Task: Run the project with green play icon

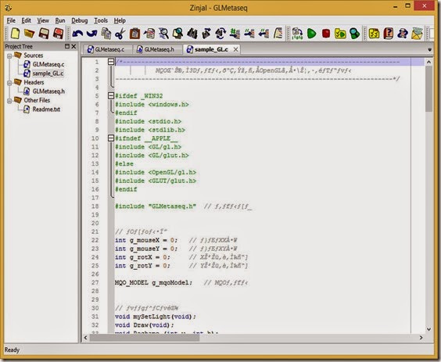Action: coord(312,34)
